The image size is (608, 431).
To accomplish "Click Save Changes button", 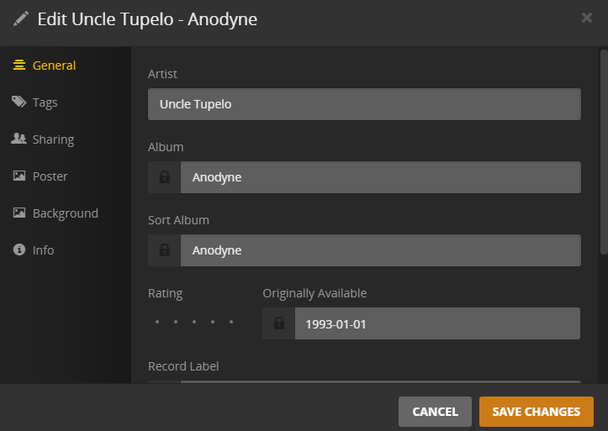I will pos(536,412).
